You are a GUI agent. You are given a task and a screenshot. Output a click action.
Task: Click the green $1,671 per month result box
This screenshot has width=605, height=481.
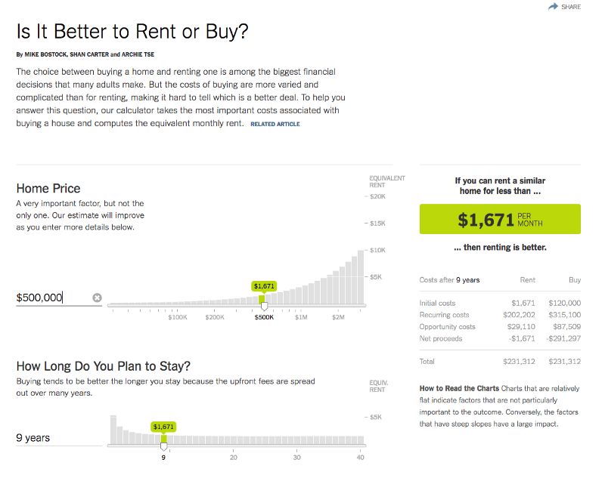click(500, 219)
